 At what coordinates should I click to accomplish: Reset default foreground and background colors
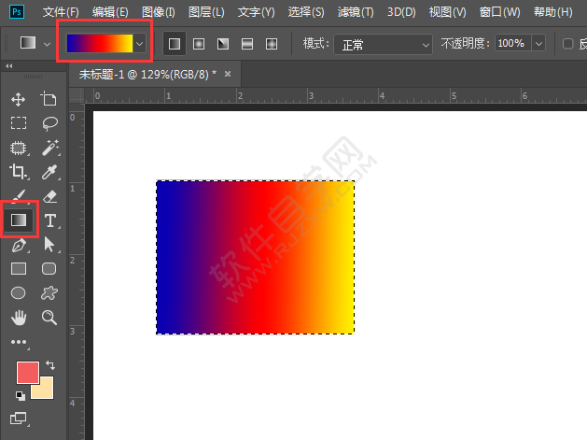(21, 396)
